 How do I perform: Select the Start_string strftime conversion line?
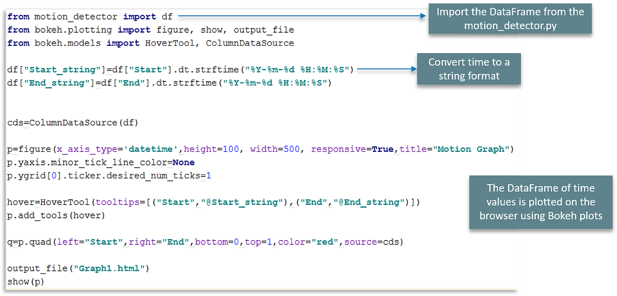tap(178, 69)
